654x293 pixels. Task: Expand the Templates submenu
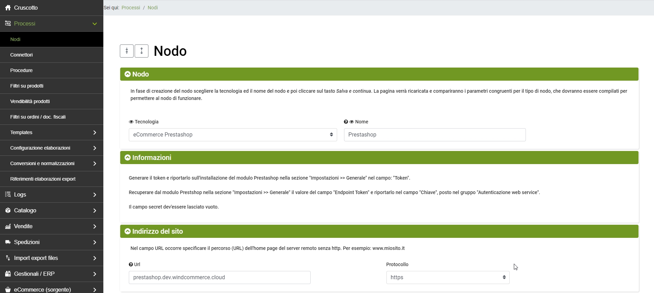[52, 132]
